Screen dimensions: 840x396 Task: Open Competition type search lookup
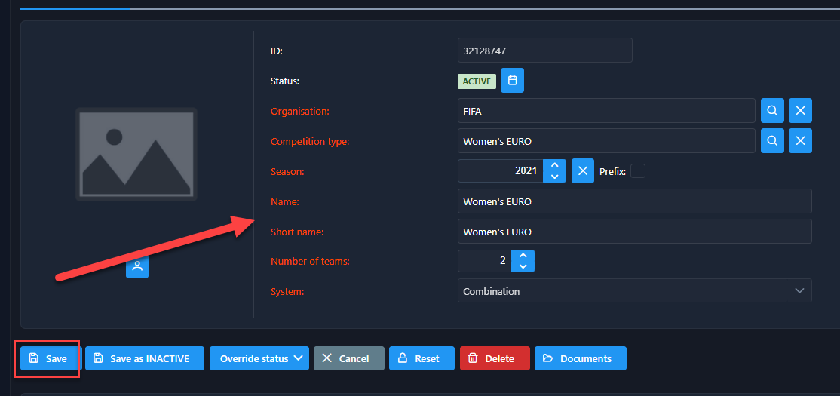pos(772,141)
